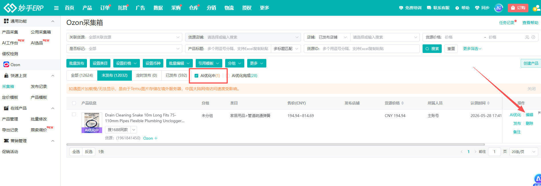Screen dimensions: 541x186
Task: Open 联系客服 customer service
Action: coord(438,8)
